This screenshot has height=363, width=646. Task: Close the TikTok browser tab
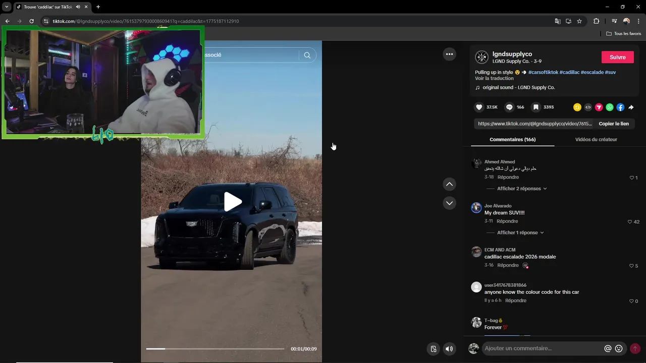pos(86,7)
